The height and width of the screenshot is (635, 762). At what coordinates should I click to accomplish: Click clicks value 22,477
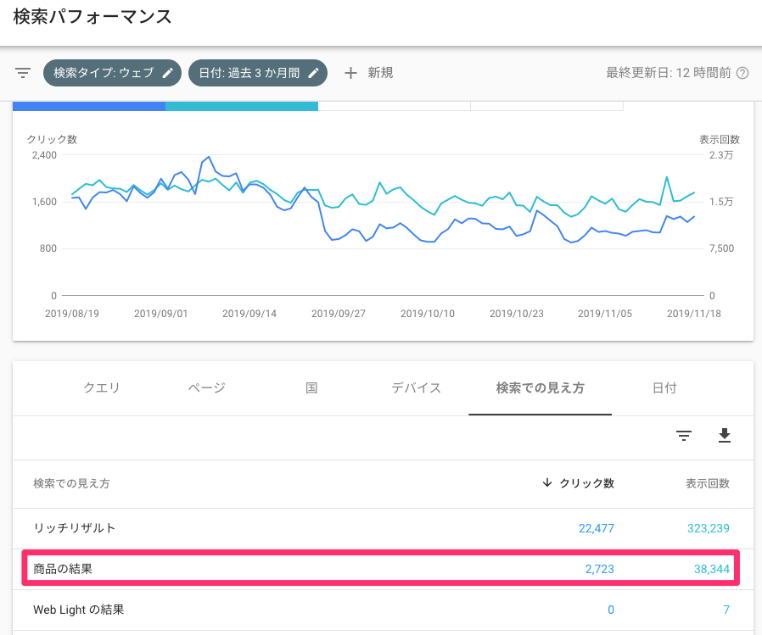pyautogui.click(x=597, y=528)
